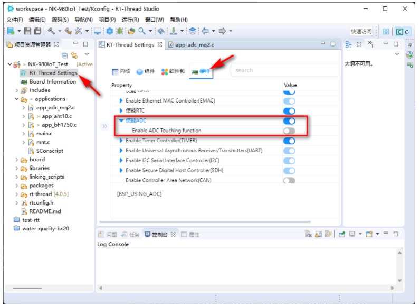Open the 运行(R) menu
Viewport: 420px width, 306px height.
[130, 20]
